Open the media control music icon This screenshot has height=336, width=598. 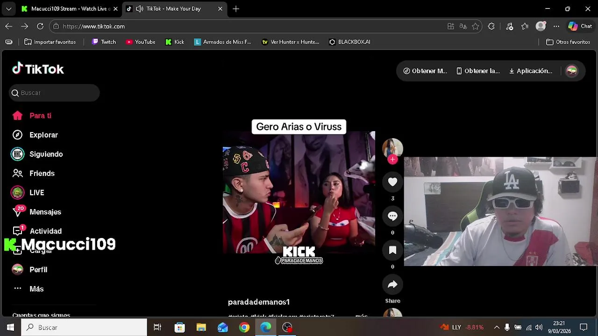pos(509,27)
